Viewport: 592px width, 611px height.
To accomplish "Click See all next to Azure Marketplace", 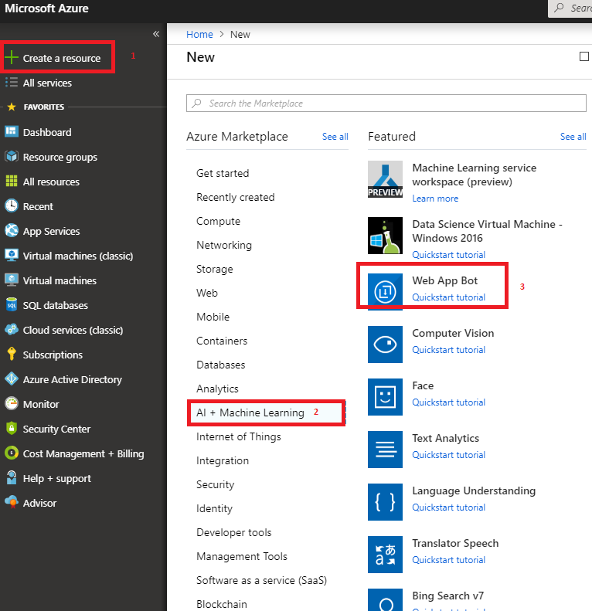I will point(335,137).
